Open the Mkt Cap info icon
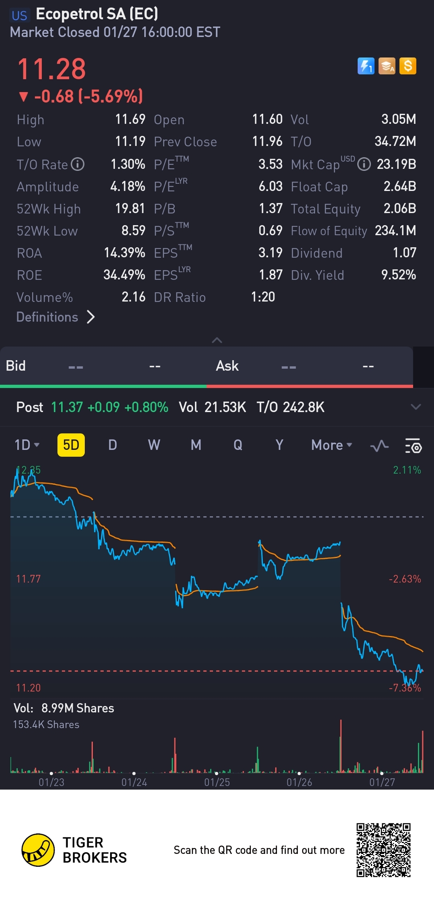 pos(364,164)
